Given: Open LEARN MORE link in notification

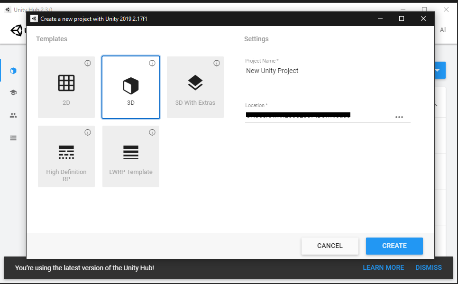Looking at the screenshot, I should [383, 267].
